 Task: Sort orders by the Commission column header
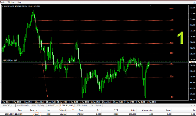pos(147,110)
